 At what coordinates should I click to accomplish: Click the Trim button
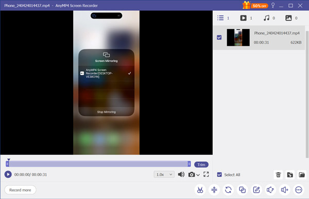201,164
